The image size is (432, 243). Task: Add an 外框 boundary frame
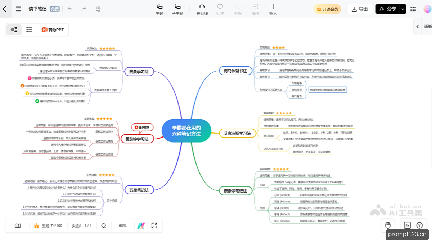pos(238,10)
